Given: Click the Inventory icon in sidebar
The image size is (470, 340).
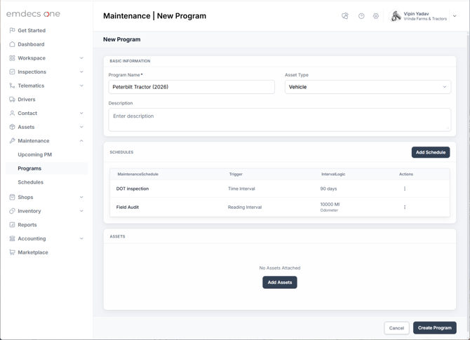Looking at the screenshot, I should pos(12,211).
